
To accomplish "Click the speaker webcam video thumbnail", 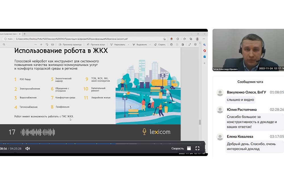I will [x=248, y=50].
